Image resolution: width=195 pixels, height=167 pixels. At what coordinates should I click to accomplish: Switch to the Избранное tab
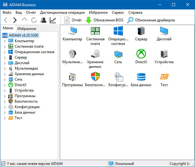pyautogui.click(x=27, y=28)
